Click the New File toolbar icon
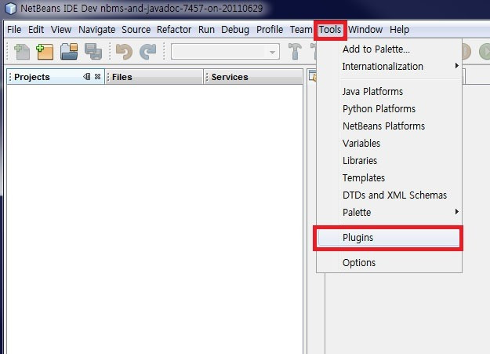The height and width of the screenshot is (354, 490). pos(22,52)
